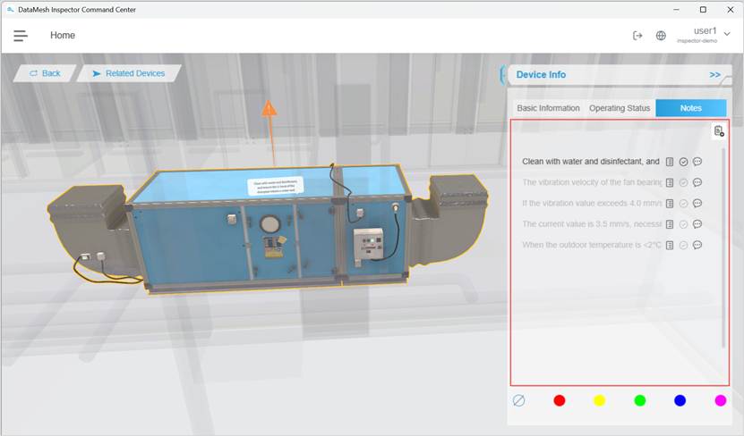Open comment bubble for 'Clean with water' note
Screen dimensions: 744x436
click(x=697, y=162)
